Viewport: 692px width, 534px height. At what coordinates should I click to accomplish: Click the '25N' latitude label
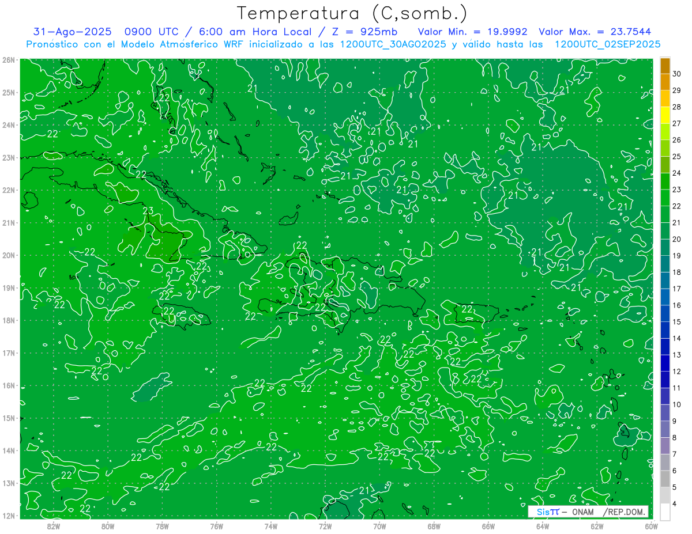pyautogui.click(x=9, y=92)
